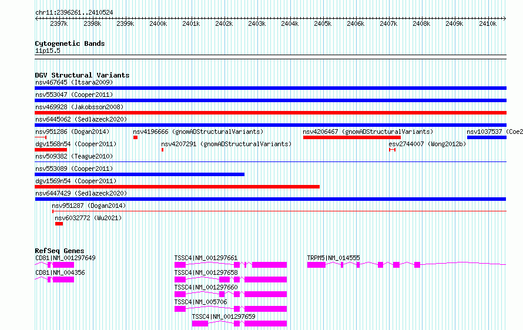This screenshot has height=330, width=523.
Task: Click the DGV Structural Variants track title
Action: (82, 75)
